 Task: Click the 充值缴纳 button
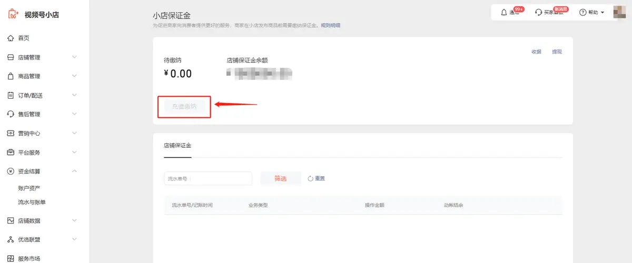(x=184, y=107)
